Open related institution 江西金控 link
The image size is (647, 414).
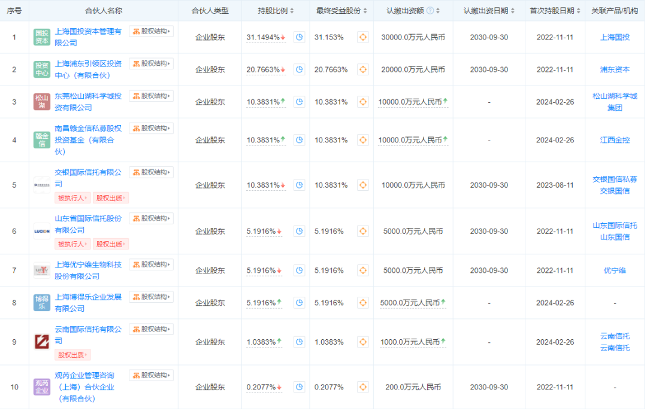click(x=615, y=140)
